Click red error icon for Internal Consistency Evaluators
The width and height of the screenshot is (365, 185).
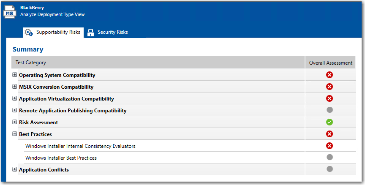(x=330, y=146)
